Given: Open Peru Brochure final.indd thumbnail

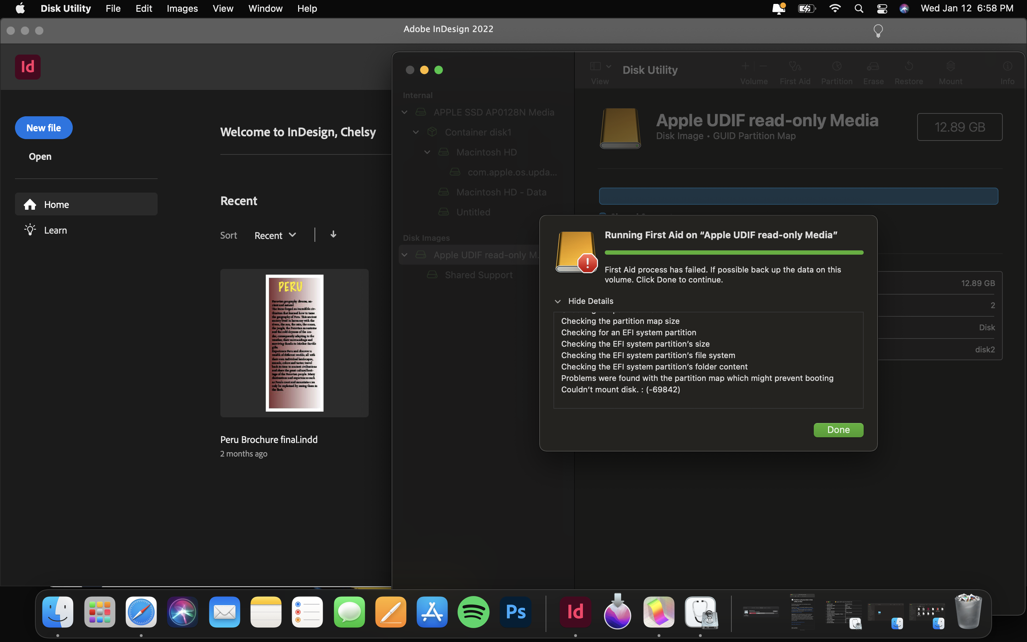Looking at the screenshot, I should (x=295, y=342).
